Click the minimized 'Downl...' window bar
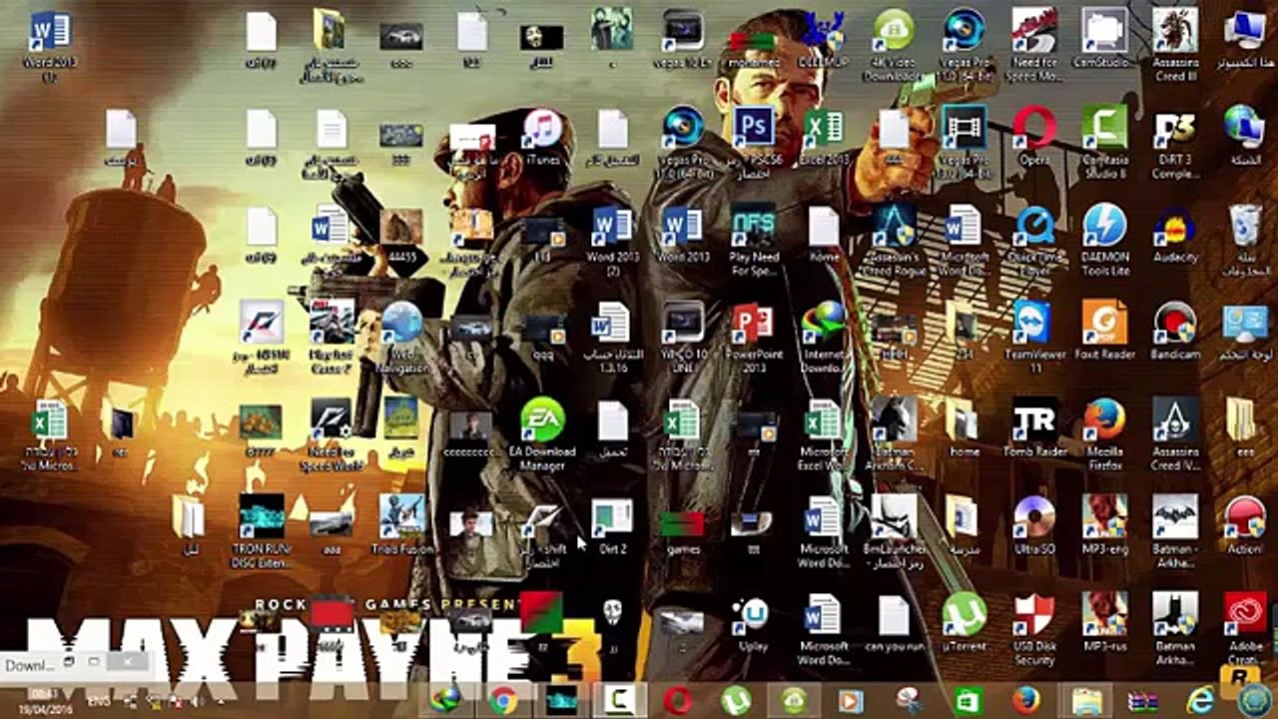This screenshot has width=1278, height=719. coord(75,664)
